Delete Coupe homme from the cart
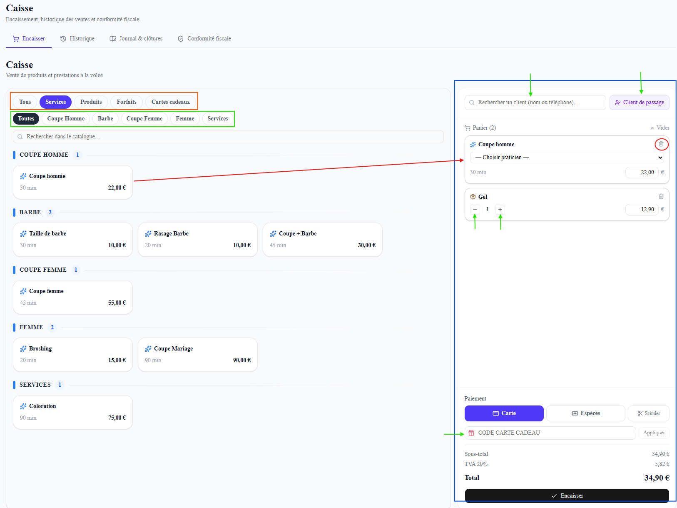This screenshot has width=677, height=508. click(x=661, y=144)
